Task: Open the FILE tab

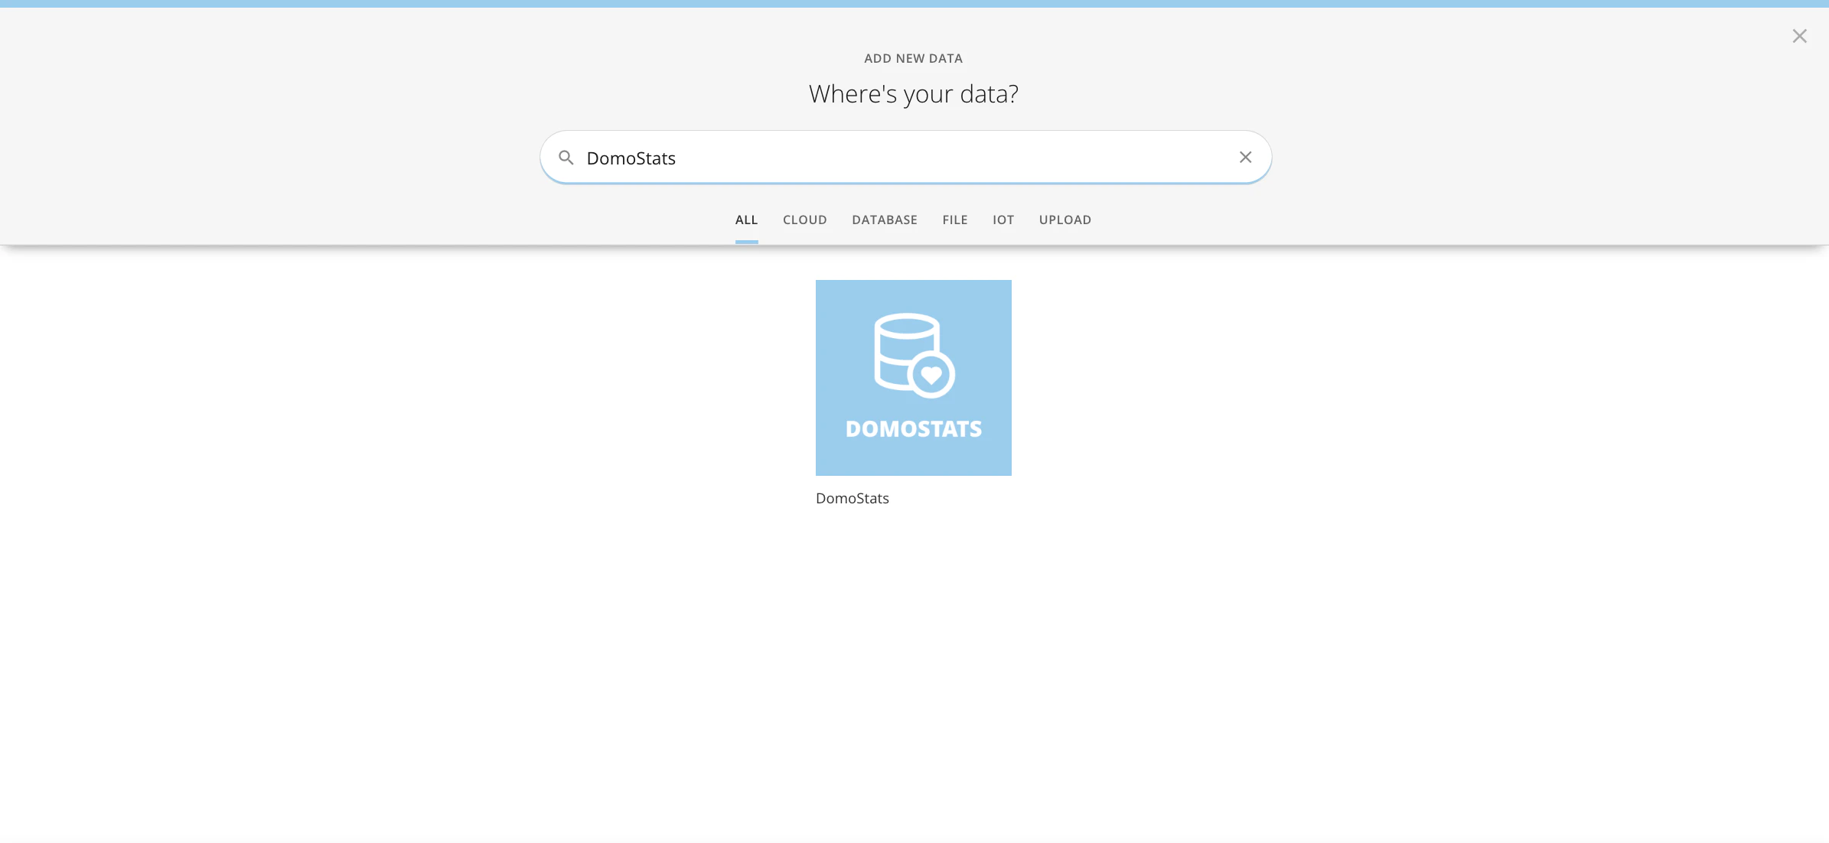Action: pyautogui.click(x=954, y=220)
